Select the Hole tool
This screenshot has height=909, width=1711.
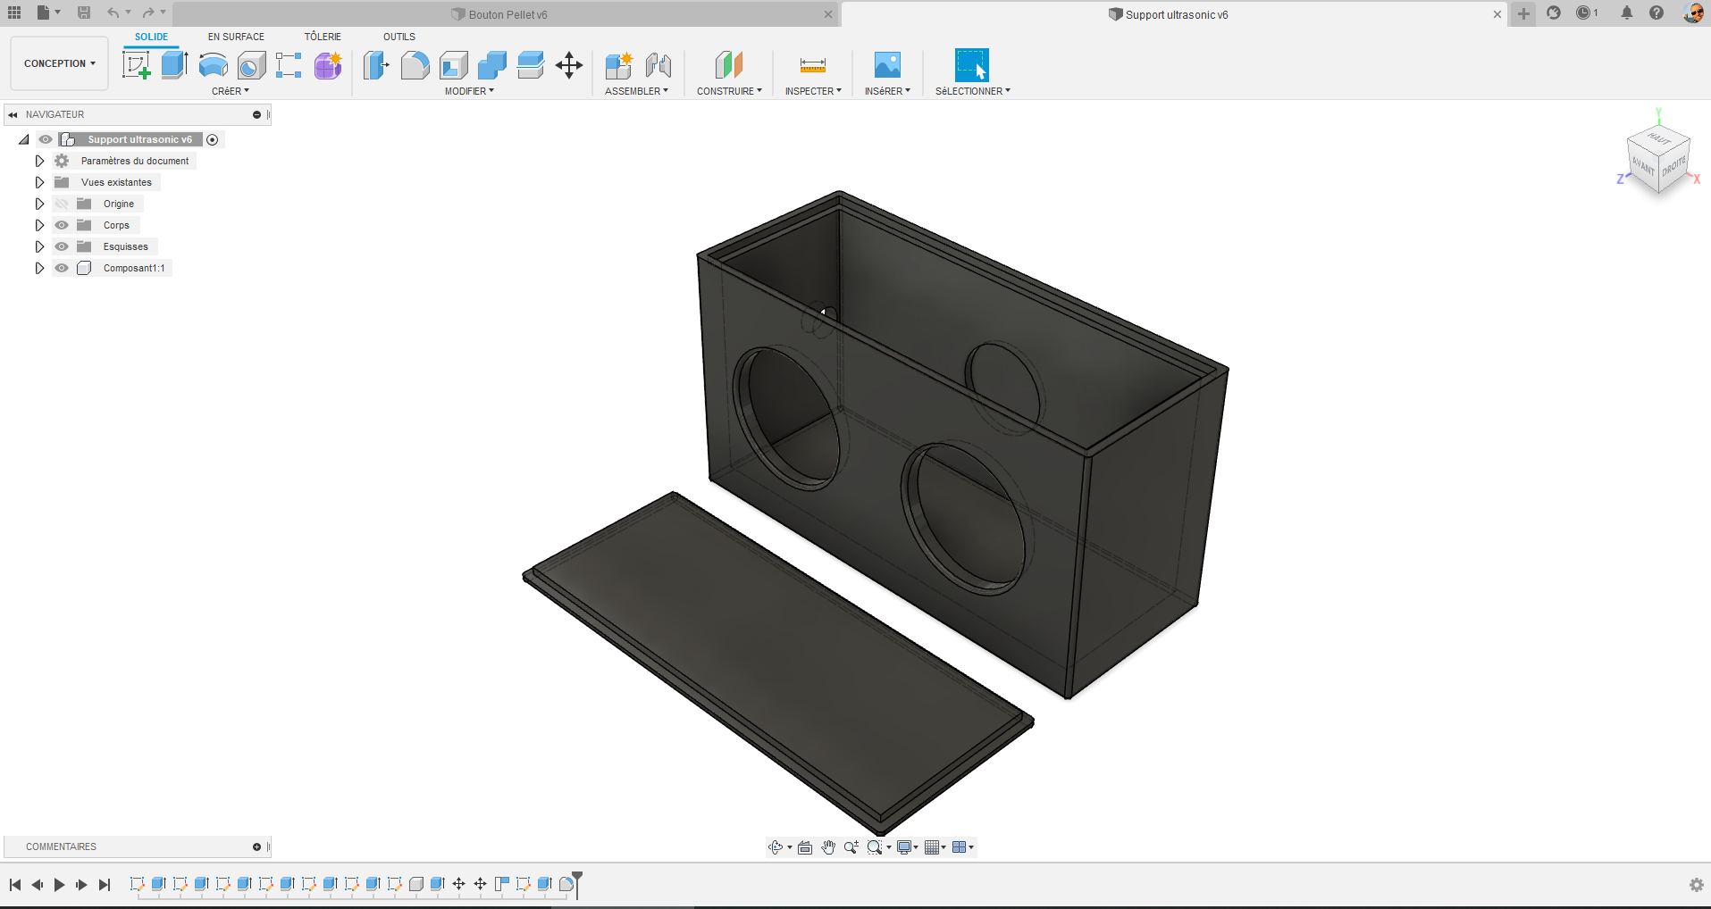(251, 65)
